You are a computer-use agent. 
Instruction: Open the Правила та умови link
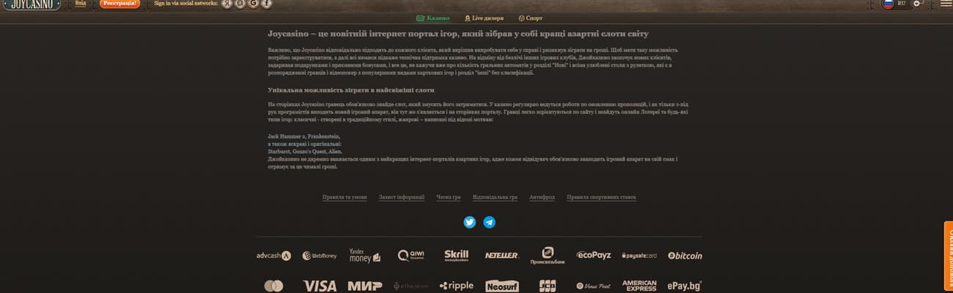tap(345, 197)
